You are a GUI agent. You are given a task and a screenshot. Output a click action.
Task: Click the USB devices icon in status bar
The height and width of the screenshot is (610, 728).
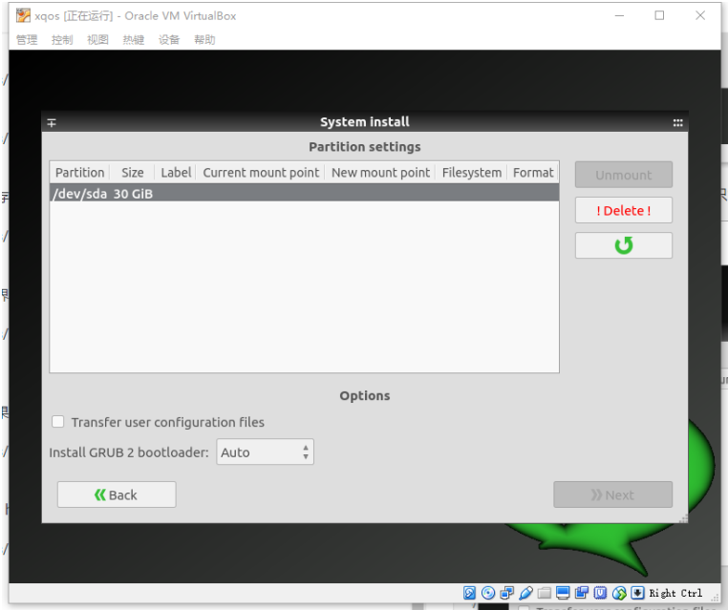525,593
